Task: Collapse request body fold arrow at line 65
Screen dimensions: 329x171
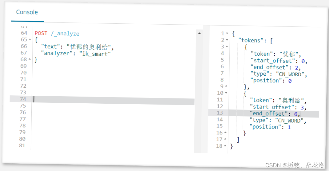Action: (x=30, y=39)
